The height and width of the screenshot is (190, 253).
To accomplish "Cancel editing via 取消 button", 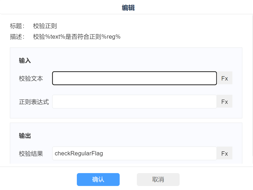I will [x=158, y=180].
